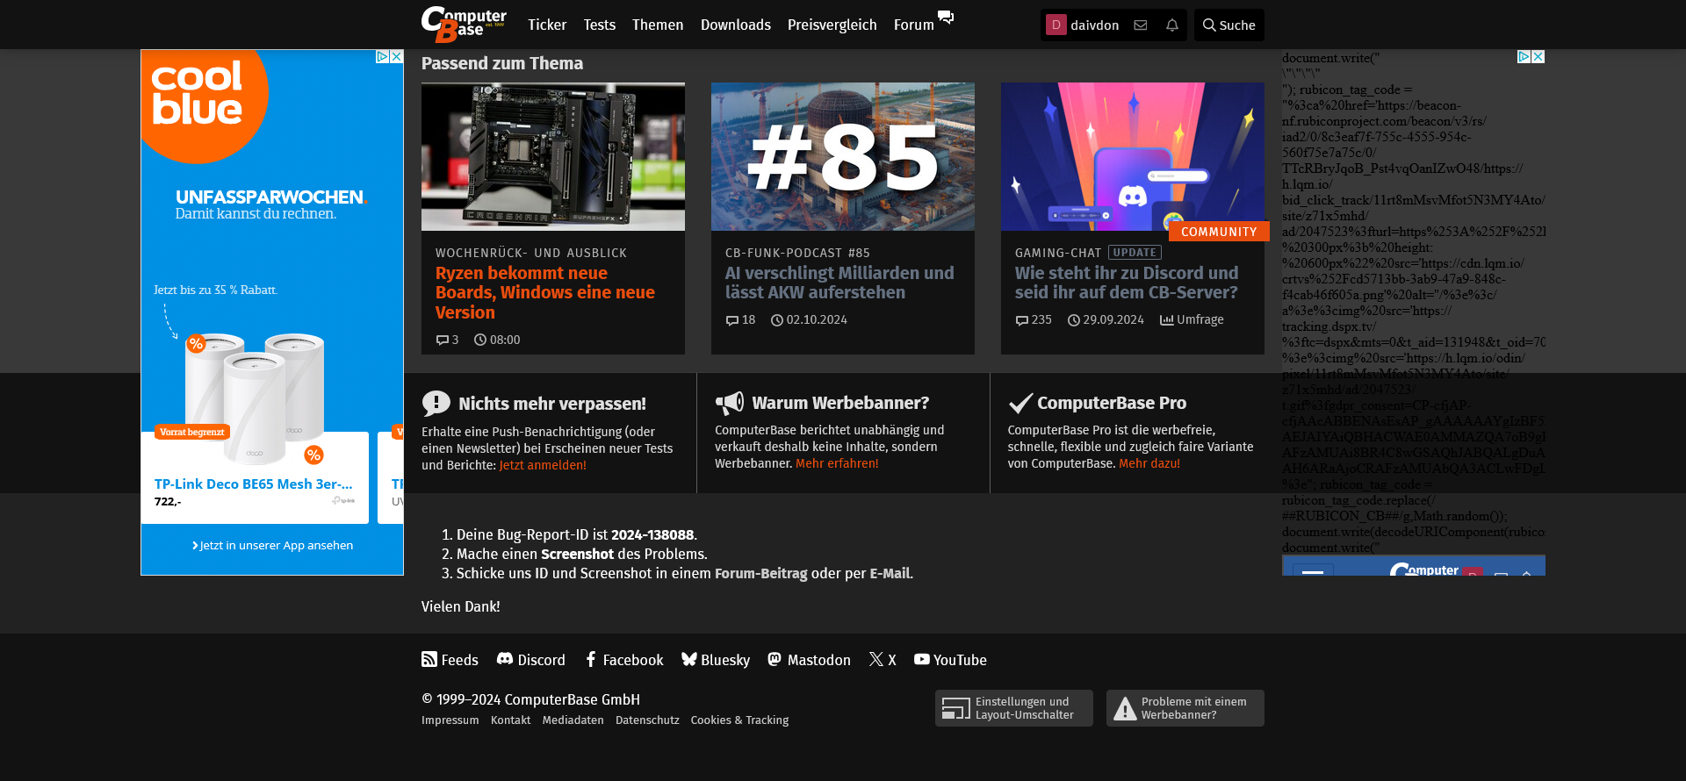Image resolution: width=1686 pixels, height=781 pixels.
Task: Click 'Jetzt anmelden!' link
Action: point(543,465)
